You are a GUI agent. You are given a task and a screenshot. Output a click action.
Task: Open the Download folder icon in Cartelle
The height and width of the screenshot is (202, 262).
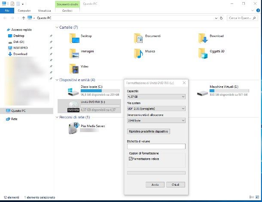click(203, 38)
